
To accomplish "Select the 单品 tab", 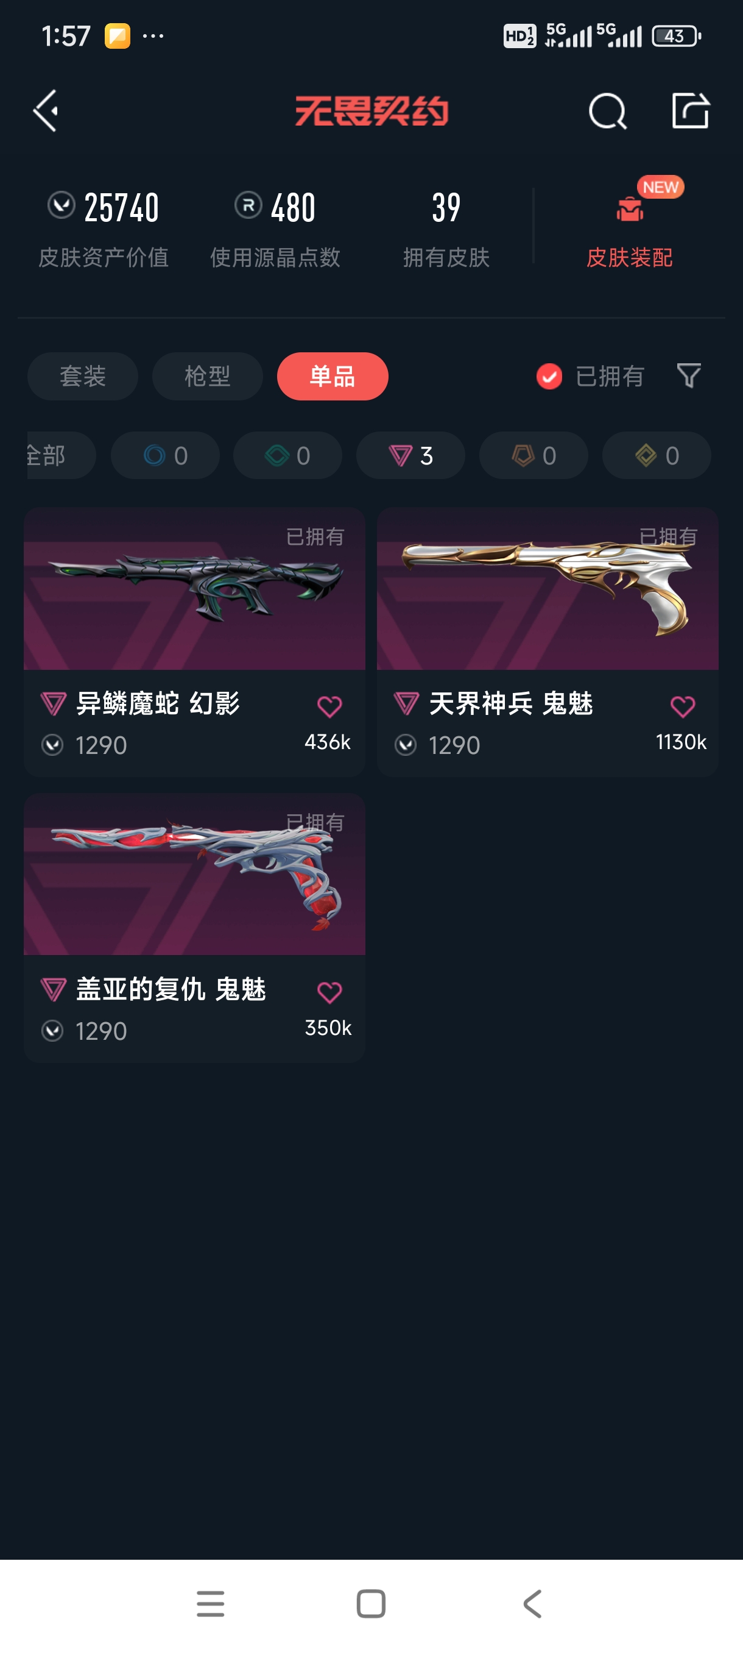I will point(332,376).
